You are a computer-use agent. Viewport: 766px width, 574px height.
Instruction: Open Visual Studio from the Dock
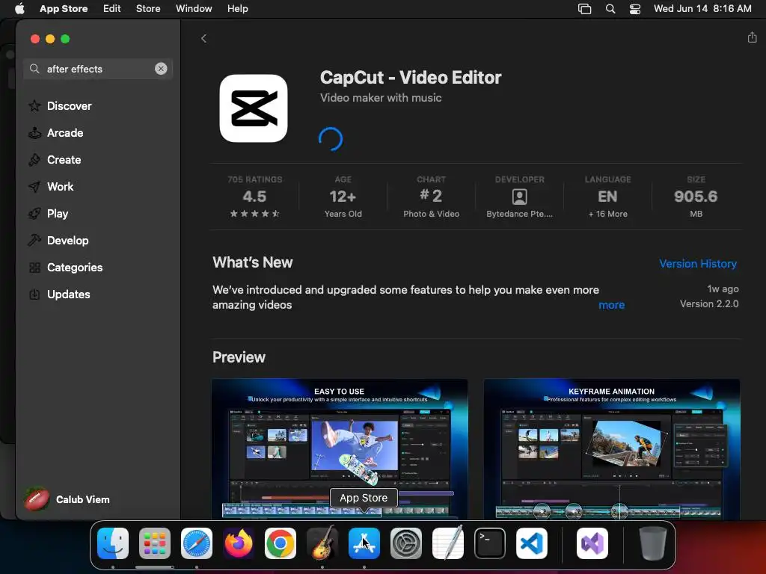pos(592,543)
